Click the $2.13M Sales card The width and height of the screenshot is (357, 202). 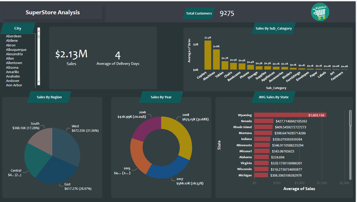(x=71, y=57)
